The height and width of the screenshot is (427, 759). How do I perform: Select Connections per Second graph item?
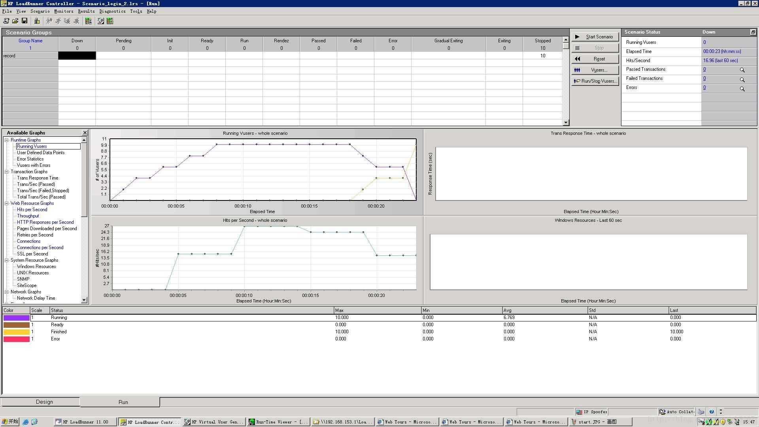40,248
